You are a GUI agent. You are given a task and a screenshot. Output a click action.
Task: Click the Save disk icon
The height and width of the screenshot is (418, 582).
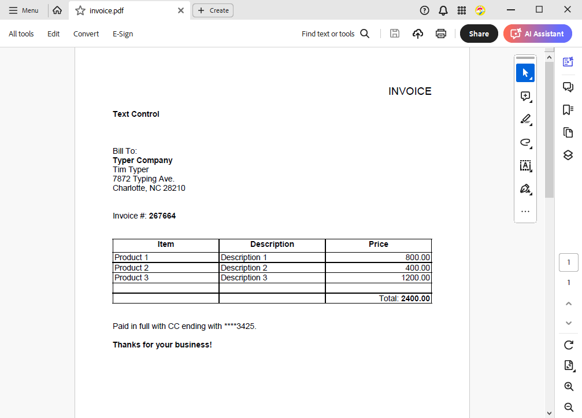pos(395,34)
